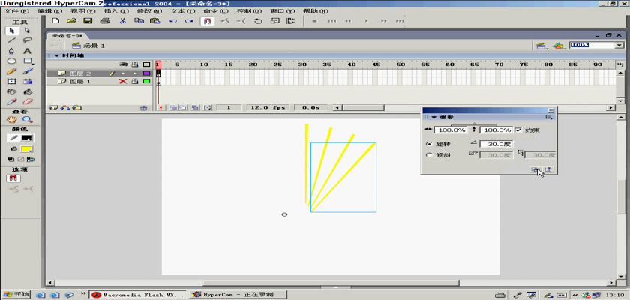Open the Edit Scene dropdown icon
The image size is (630, 300).
[x=541, y=46]
